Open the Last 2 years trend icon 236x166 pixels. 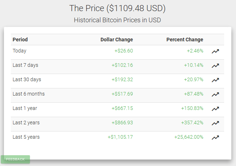tap(215, 123)
